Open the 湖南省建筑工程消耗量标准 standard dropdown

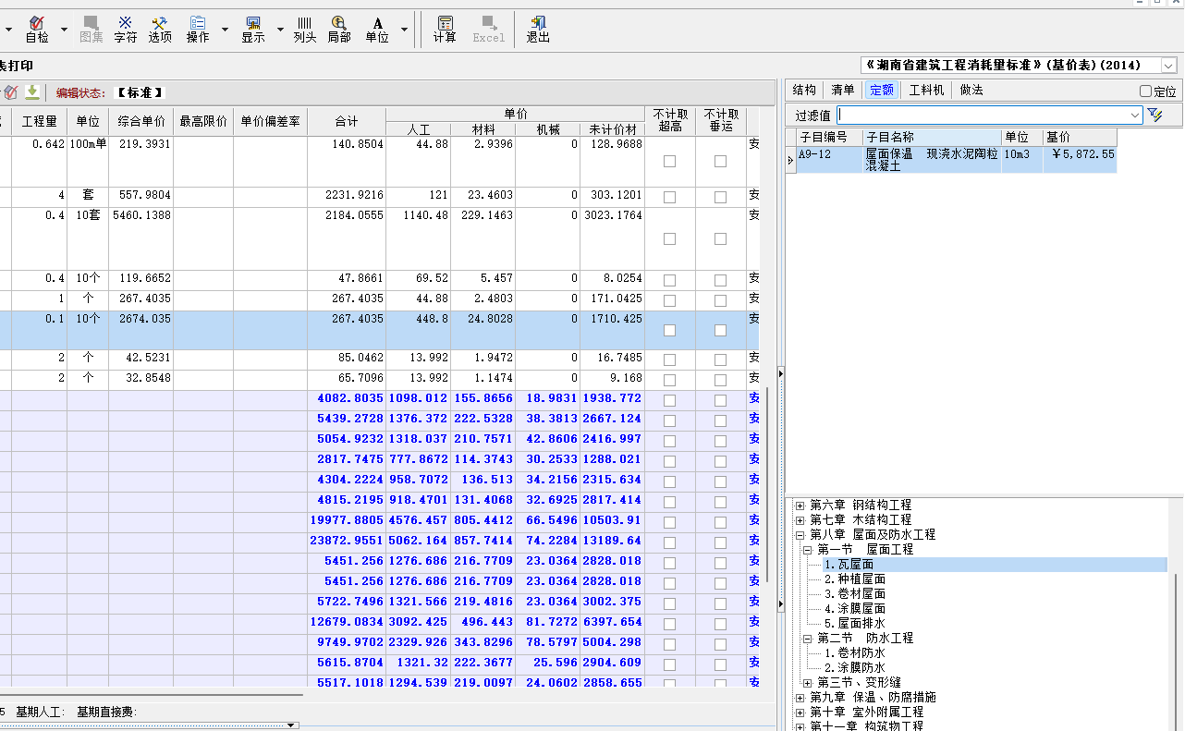click(x=1168, y=66)
